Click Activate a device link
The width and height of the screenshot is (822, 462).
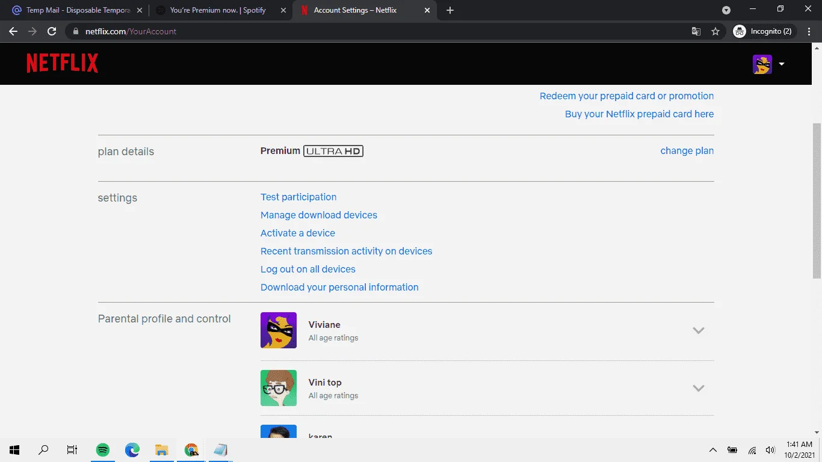pos(298,233)
